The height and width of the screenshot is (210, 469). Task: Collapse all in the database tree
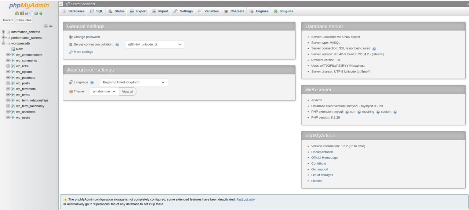tap(46, 26)
